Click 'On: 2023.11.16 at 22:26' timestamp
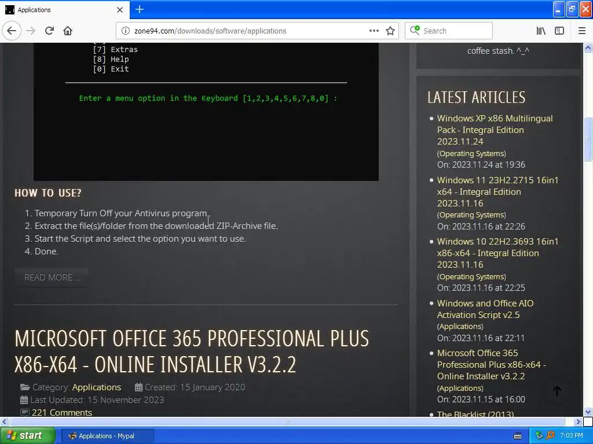The height and width of the screenshot is (444, 593). click(481, 227)
